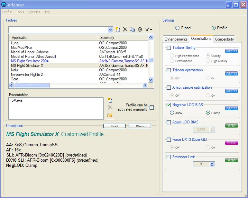The image size is (248, 198).
Task: Enable Aniso. sample optimization checkbox
Action: [169, 87]
